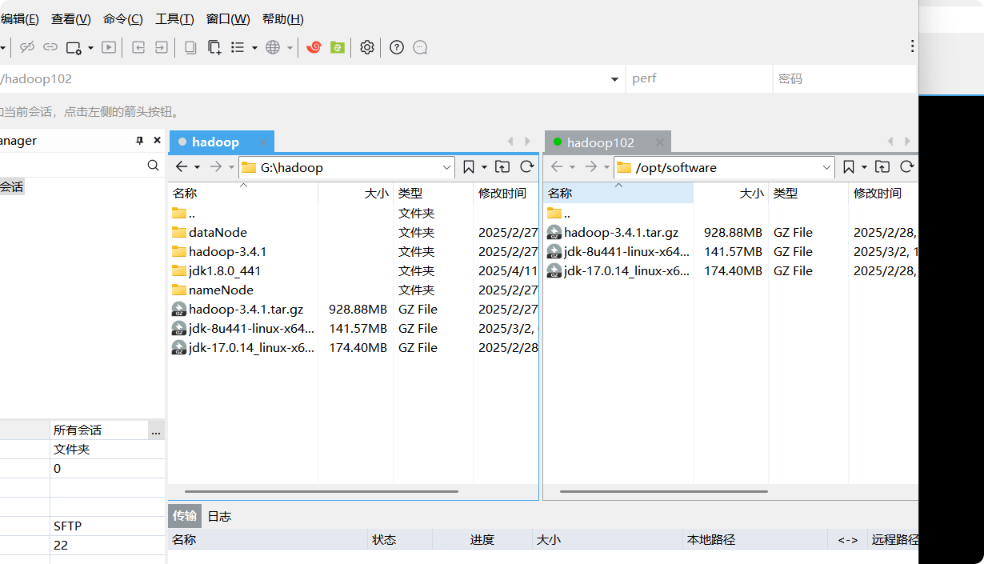Refresh the G:\hadoop local pane

(526, 166)
